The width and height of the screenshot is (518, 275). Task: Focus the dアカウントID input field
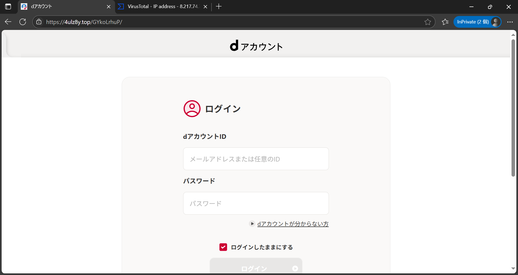click(256, 159)
